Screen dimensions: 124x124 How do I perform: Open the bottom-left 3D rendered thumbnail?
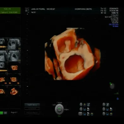(x=4, y=91)
